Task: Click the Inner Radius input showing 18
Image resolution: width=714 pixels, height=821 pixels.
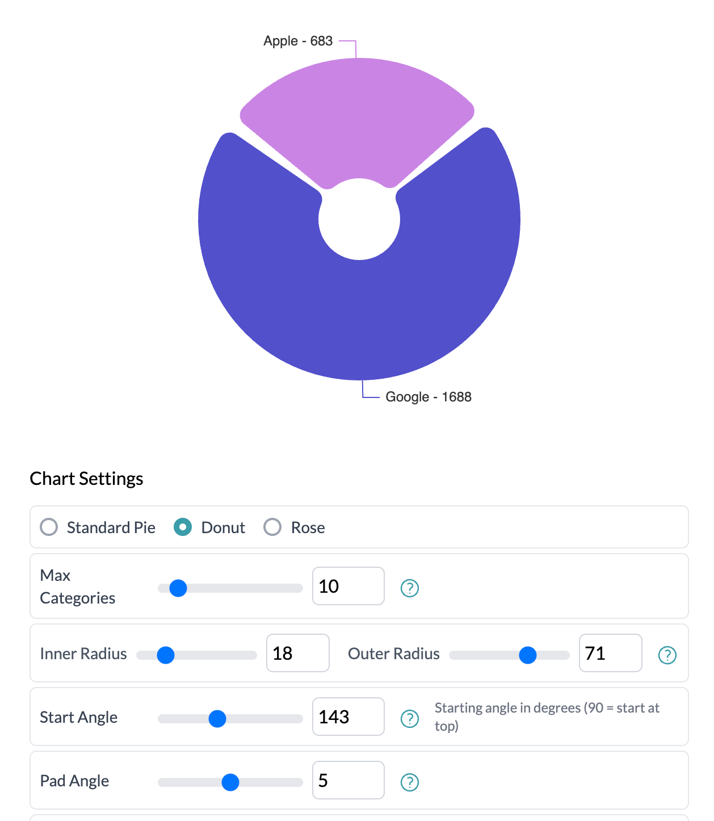Action: pyautogui.click(x=297, y=654)
